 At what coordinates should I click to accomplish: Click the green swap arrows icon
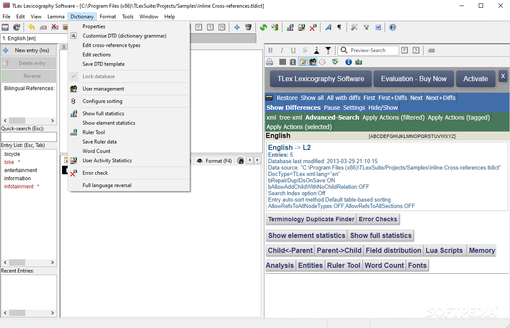tap(264, 27)
